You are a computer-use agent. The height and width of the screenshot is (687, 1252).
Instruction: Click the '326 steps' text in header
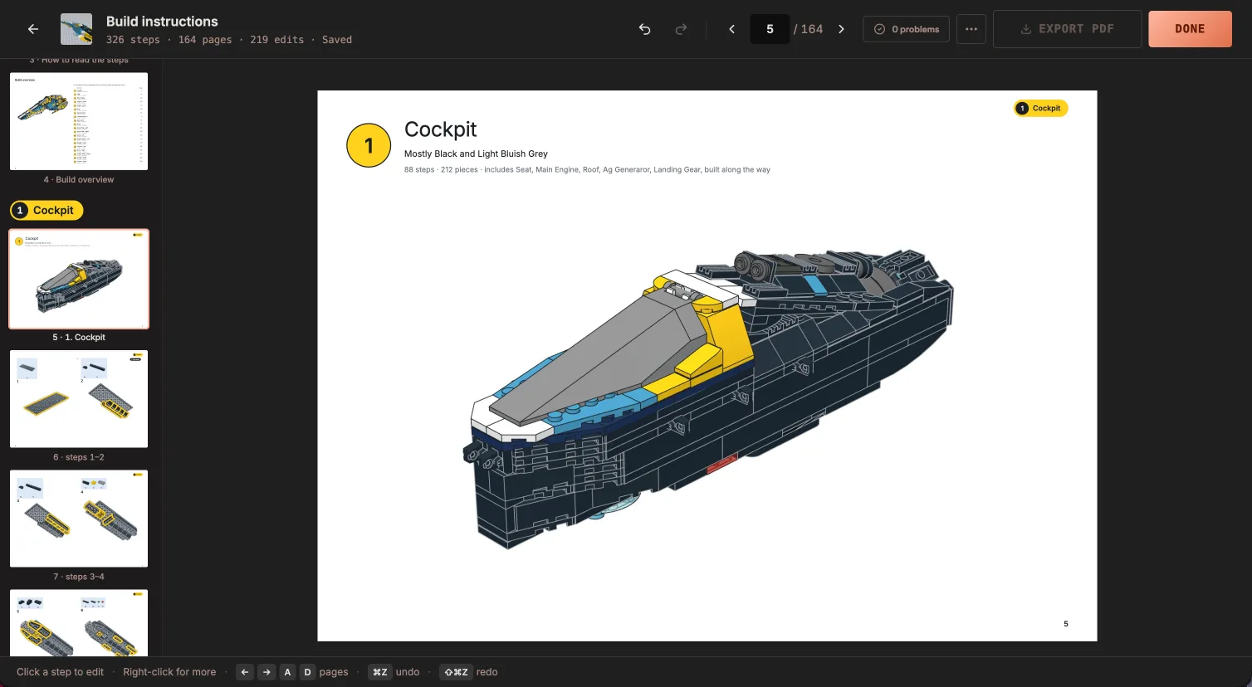pyautogui.click(x=133, y=40)
